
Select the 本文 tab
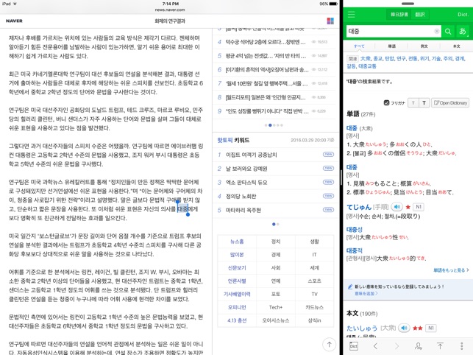coord(456,46)
